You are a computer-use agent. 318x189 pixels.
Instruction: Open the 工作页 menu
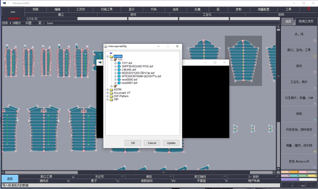click(80, 9)
